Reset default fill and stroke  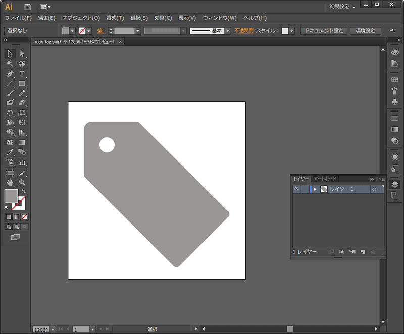pos(7,208)
